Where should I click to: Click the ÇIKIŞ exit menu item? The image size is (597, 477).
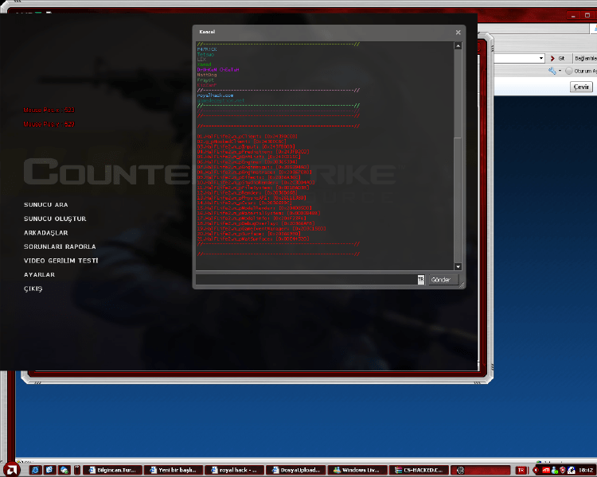click(33, 289)
